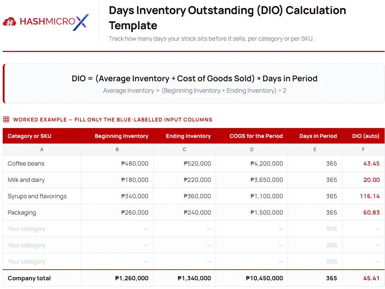Viewport: 385px width, 289px height.
Task: Select the column letter D cell
Action: 252,149
